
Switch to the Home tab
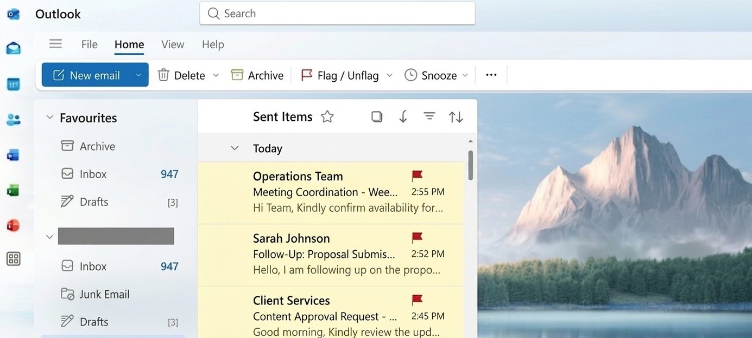point(129,44)
